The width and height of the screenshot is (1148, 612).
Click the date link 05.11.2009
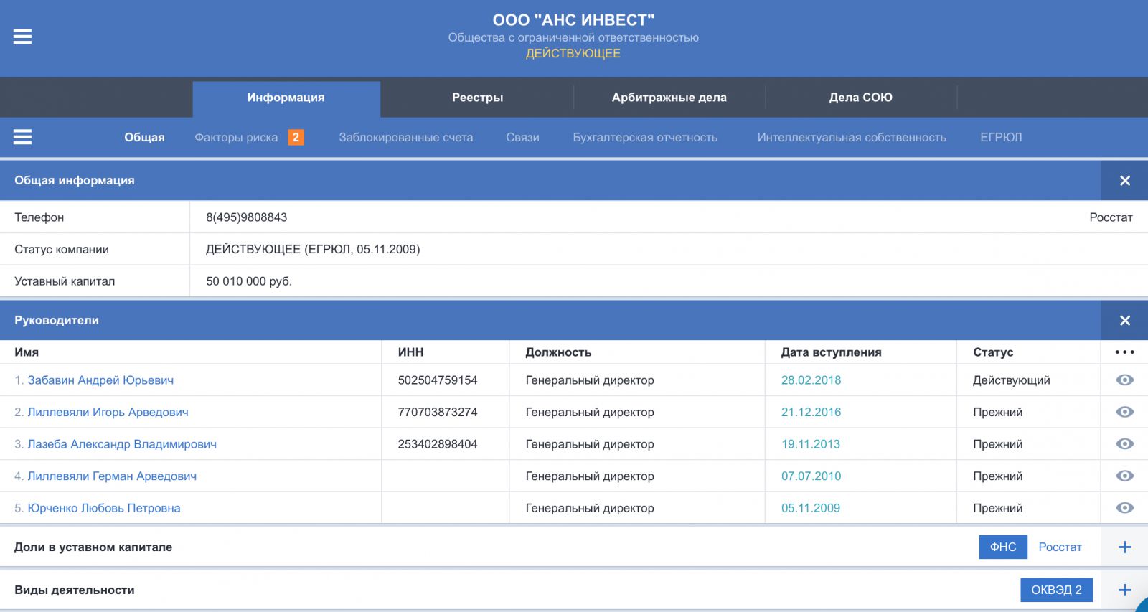click(811, 508)
